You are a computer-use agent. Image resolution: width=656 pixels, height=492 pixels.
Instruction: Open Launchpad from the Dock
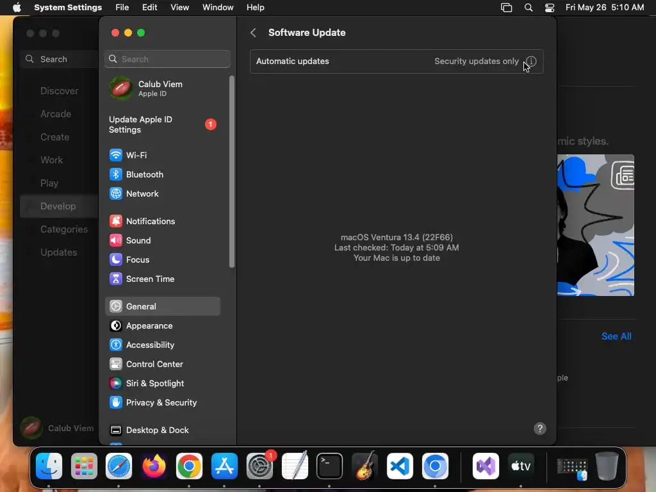click(x=84, y=466)
